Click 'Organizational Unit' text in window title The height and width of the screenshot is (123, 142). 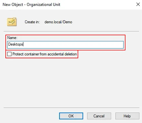point(43,5)
